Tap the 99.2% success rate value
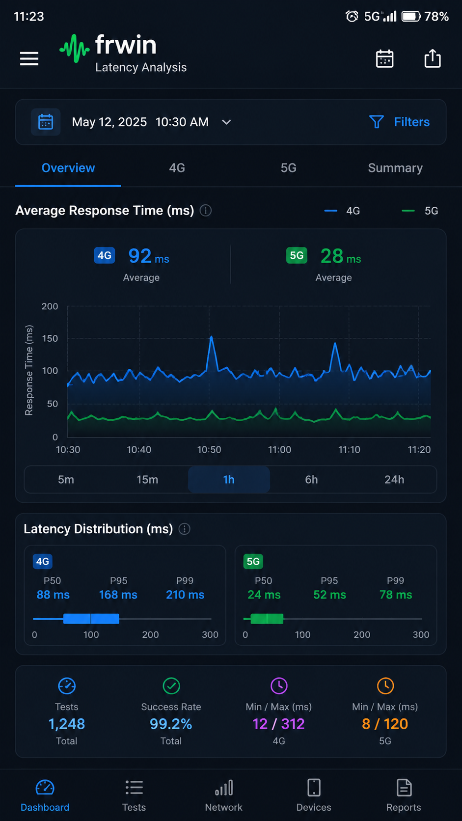462x821 pixels. tap(171, 724)
